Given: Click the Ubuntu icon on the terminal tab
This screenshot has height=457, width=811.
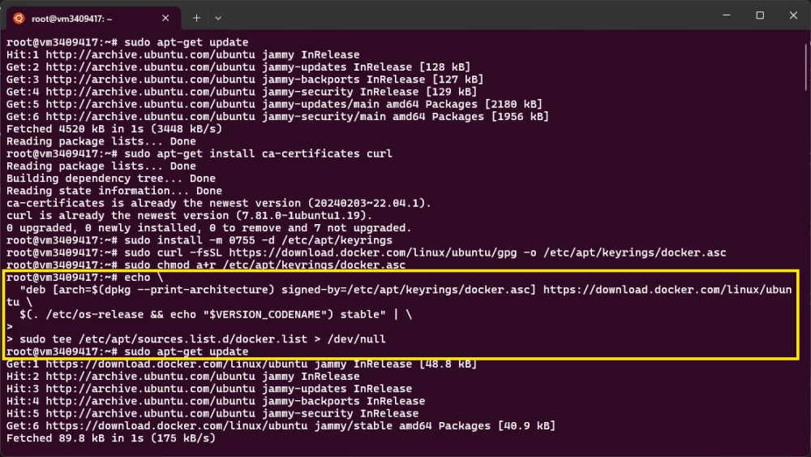Looking at the screenshot, I should (x=19, y=18).
